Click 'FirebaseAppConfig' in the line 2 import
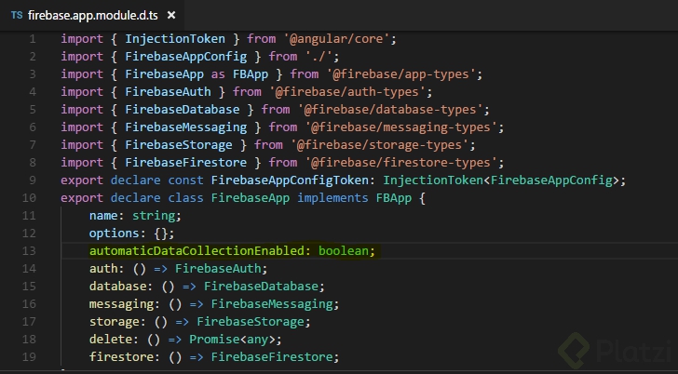This screenshot has width=678, height=374. click(x=186, y=57)
